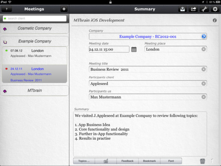
Task: Tap green status dot of 07.08.12 meeting
Action: pyautogui.click(x=6, y=50)
